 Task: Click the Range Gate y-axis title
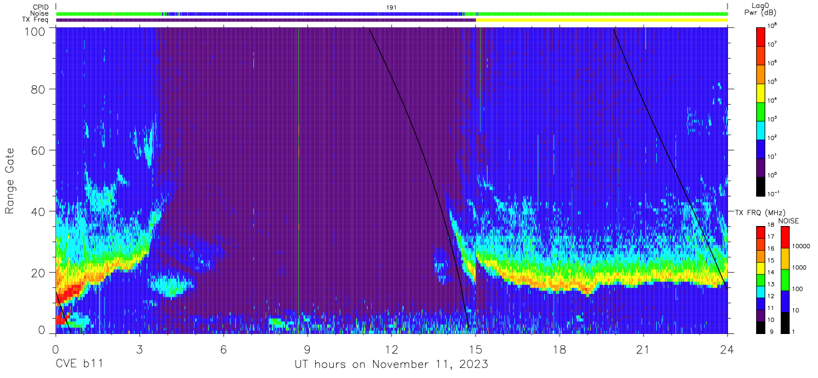(x=9, y=181)
